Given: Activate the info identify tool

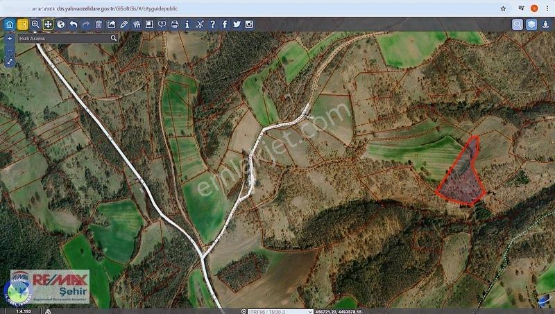Looking at the screenshot, I should point(187,24).
